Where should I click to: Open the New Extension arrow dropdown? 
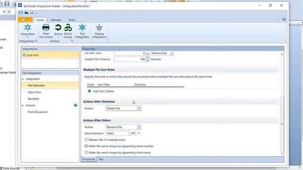[x=139, y=133]
